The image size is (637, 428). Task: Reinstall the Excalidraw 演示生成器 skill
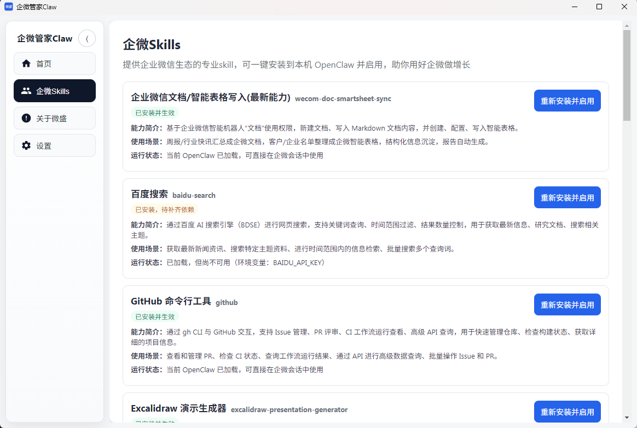pos(567,412)
